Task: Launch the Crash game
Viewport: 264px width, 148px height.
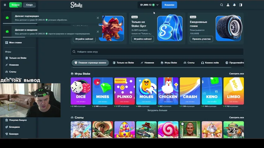Action: 190,91
